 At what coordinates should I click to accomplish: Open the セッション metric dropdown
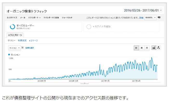[x=15, y=48]
